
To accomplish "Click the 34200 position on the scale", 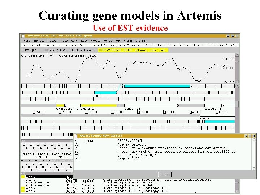I will 195,112.
